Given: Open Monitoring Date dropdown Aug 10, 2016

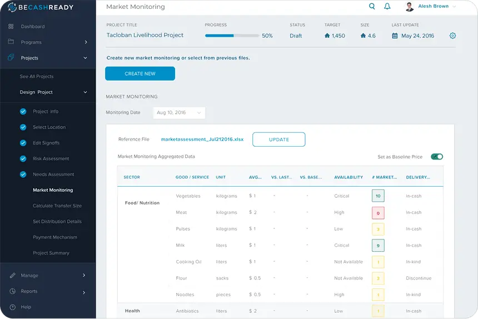Looking at the screenshot, I should (x=179, y=113).
